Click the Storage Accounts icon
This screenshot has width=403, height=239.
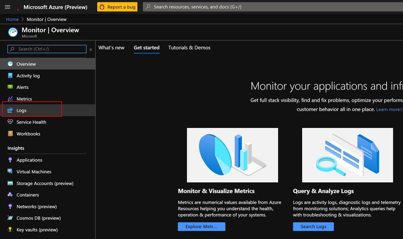[x=10, y=183]
